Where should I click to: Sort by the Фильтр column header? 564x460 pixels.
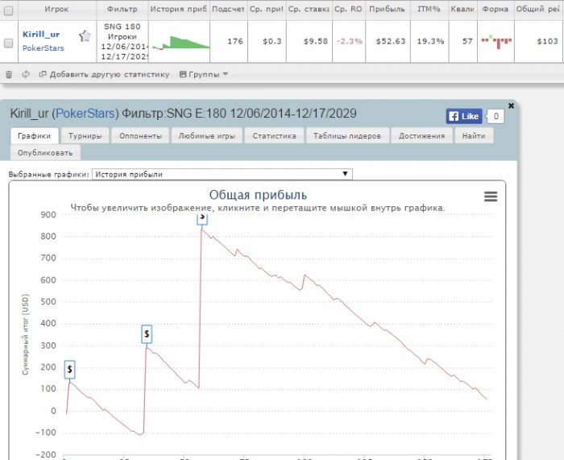tap(122, 10)
